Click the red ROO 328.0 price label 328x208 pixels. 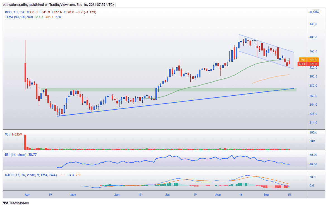[x=308, y=64]
